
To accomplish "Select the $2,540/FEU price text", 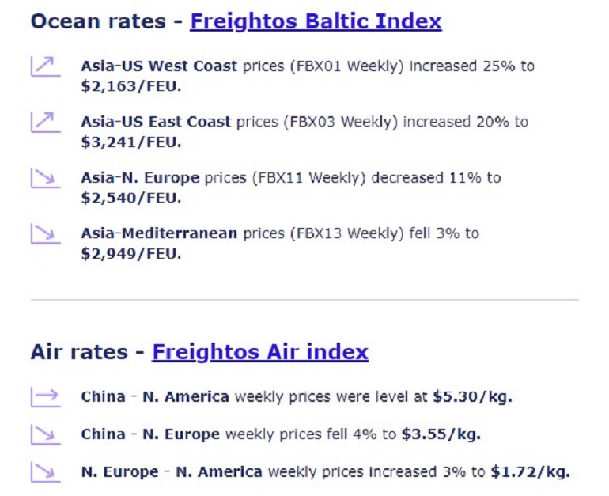I will tap(131, 198).
